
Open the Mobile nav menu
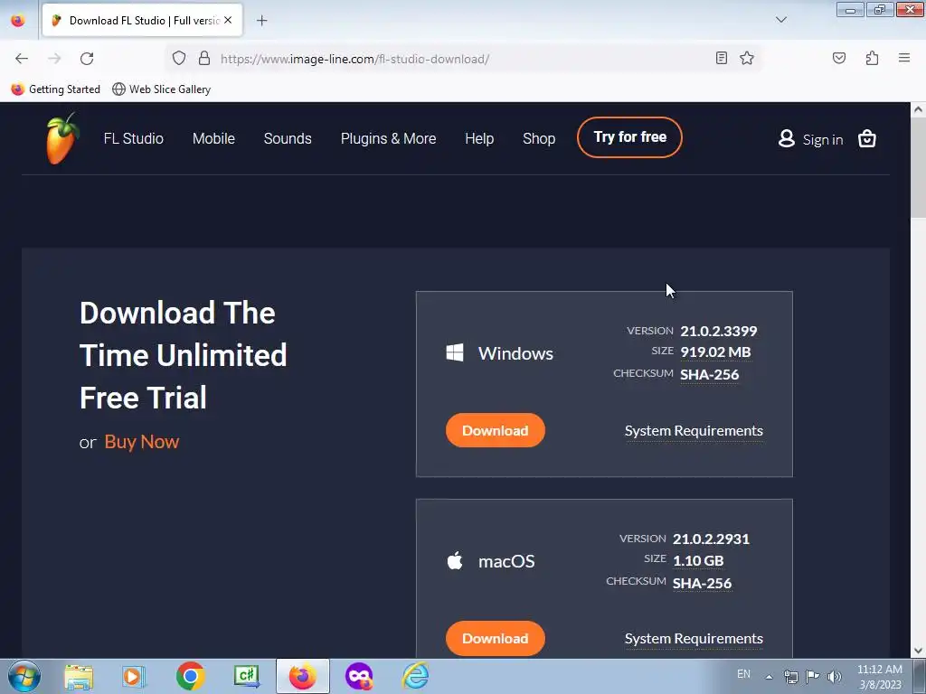coord(213,138)
